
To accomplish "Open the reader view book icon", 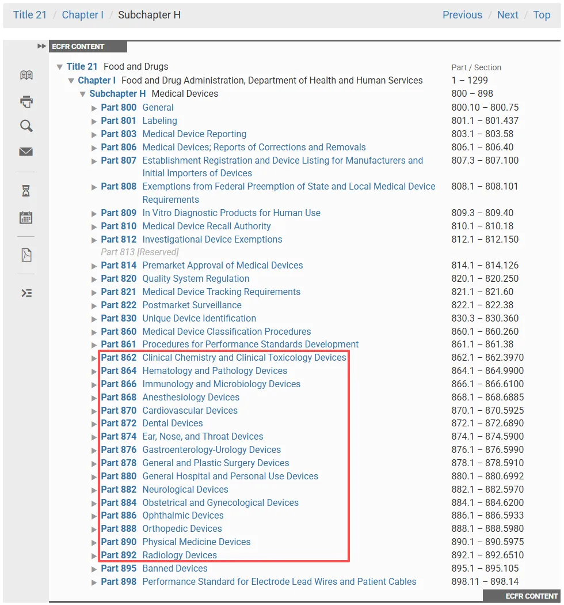I will tap(26, 75).
